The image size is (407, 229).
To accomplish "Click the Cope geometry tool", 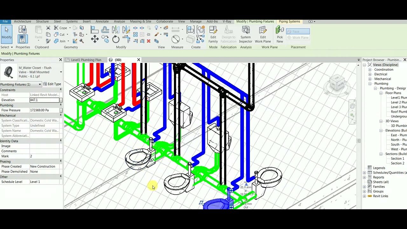I will tap(61, 28).
